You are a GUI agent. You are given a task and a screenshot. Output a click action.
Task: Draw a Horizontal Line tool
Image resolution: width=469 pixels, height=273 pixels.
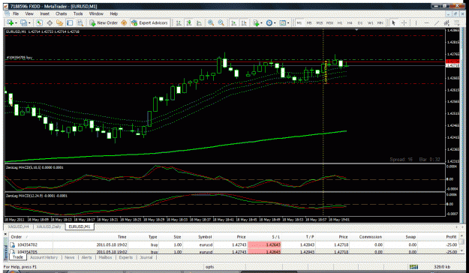click(426, 22)
